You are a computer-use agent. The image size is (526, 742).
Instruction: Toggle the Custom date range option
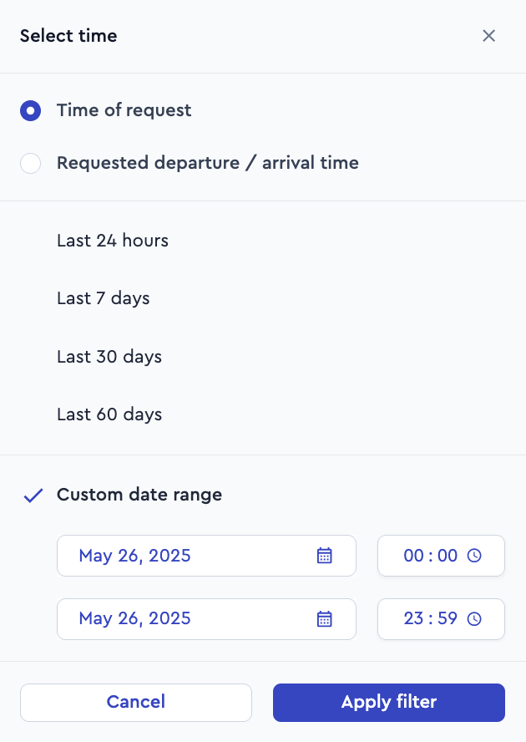(x=139, y=495)
